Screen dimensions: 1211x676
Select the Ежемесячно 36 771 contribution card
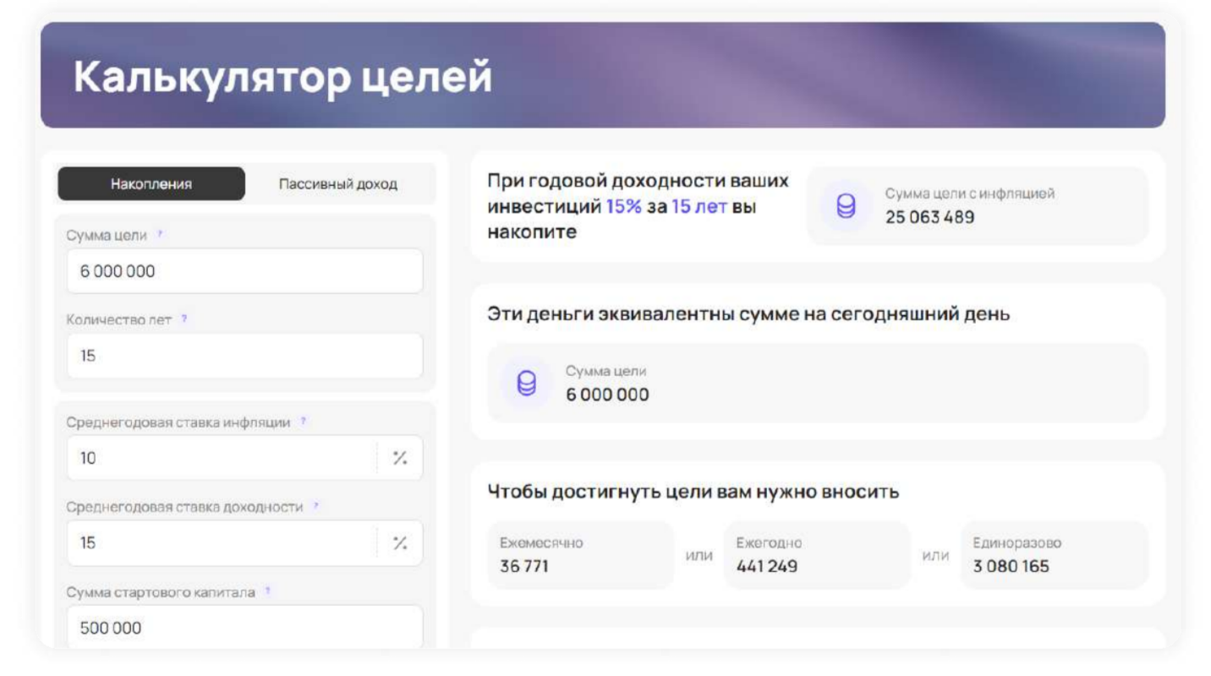[x=581, y=555]
